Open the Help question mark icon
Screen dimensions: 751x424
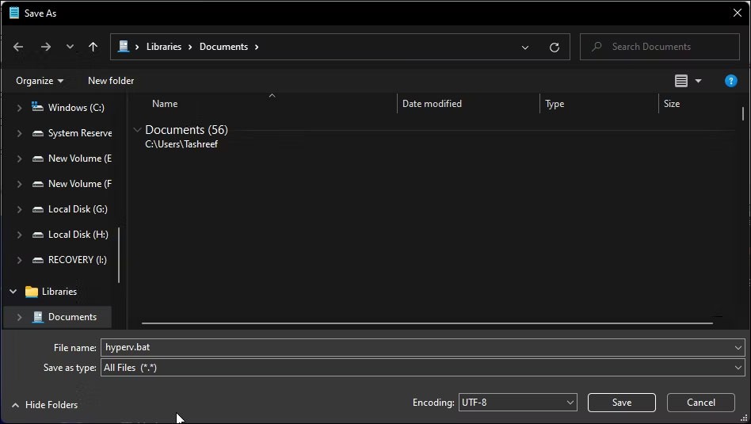click(730, 81)
